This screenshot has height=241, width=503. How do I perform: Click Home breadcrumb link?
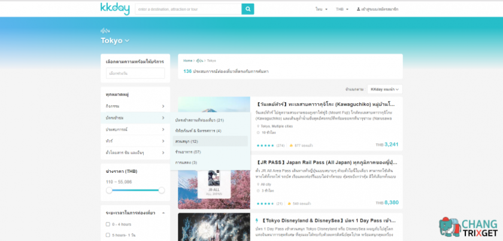(187, 60)
